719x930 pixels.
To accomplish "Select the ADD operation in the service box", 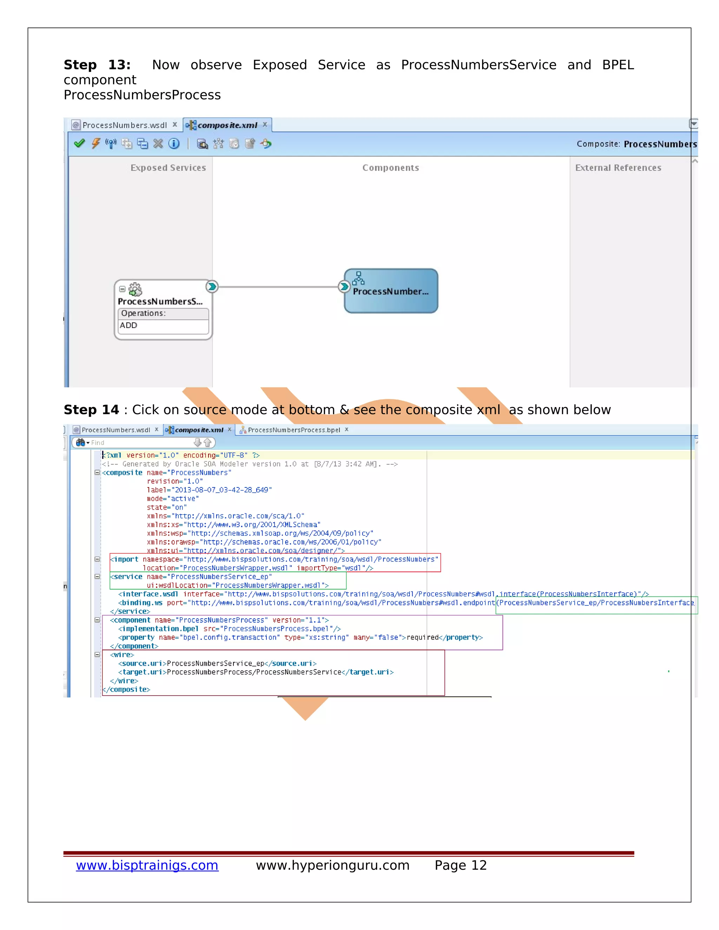I will pyautogui.click(x=163, y=326).
